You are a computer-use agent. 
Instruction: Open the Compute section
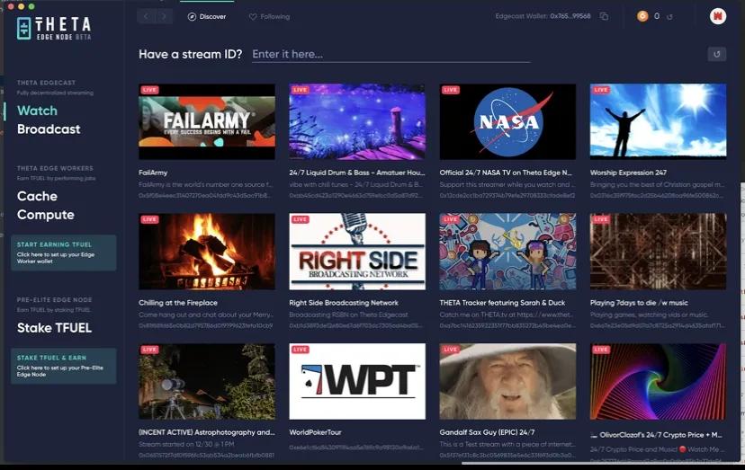coord(46,215)
